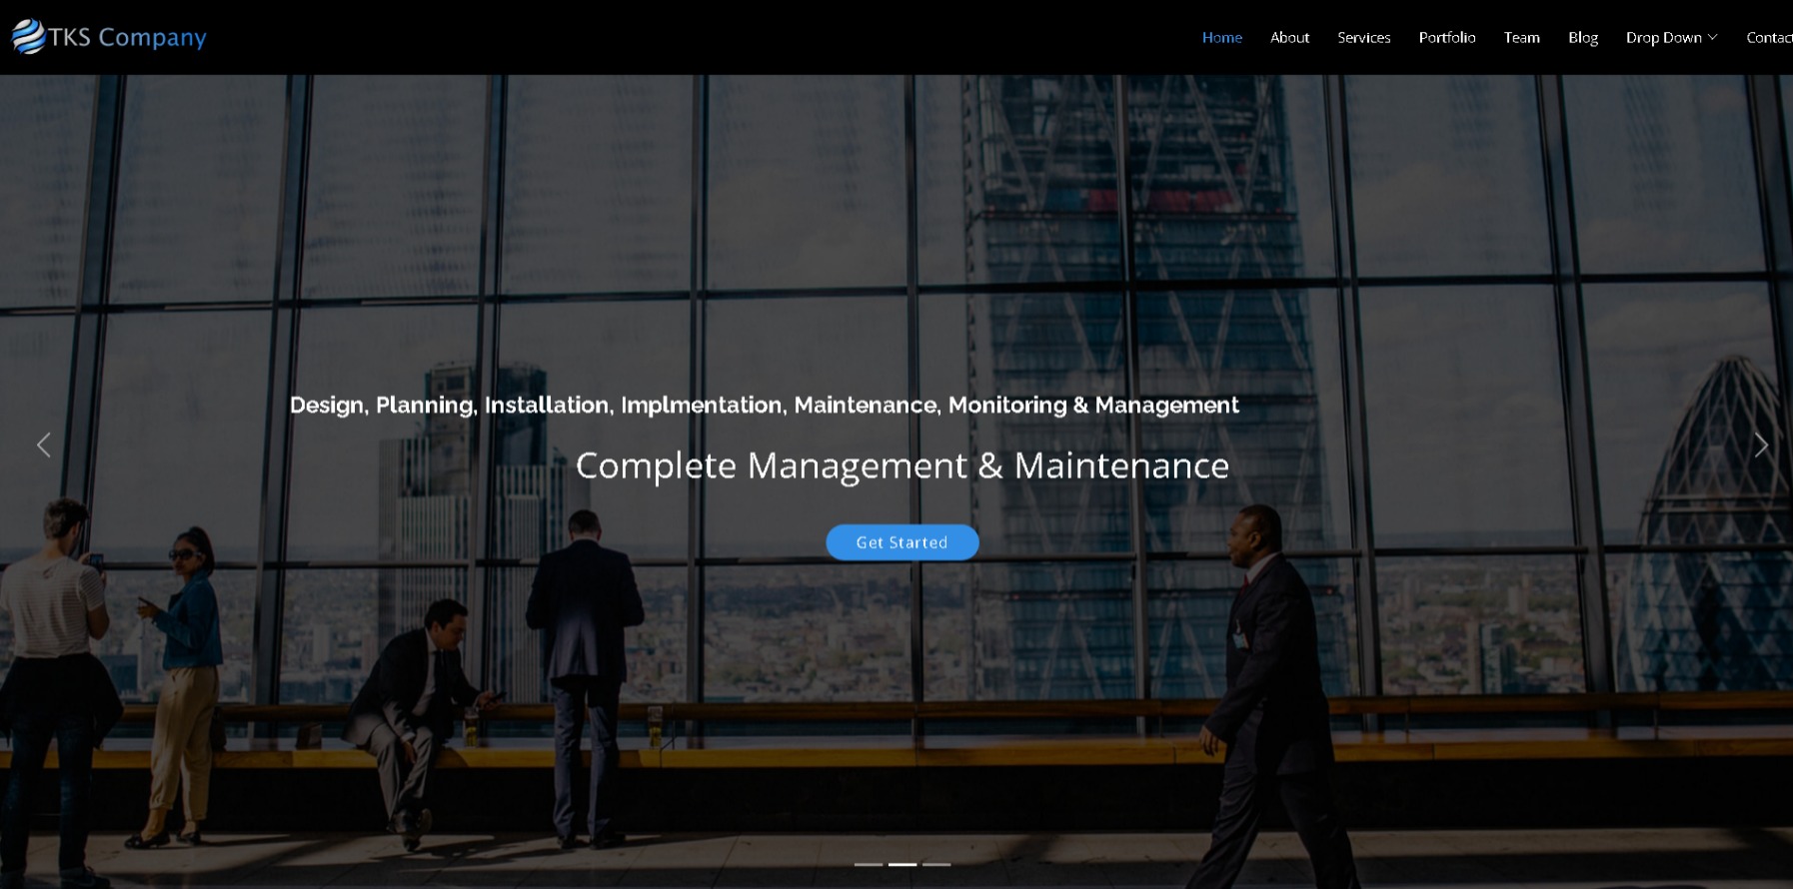Screen dimensions: 1793x889
Task: Navigate to Services section
Action: click(x=1363, y=38)
